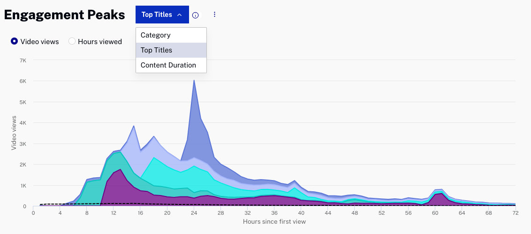Open the three-dot more options menu
The width and height of the screenshot is (531, 234).
pos(214,15)
